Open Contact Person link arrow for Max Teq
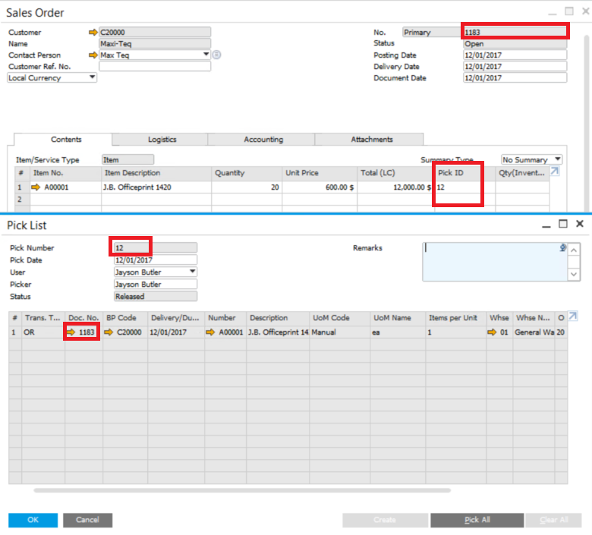Screen dimensions: 592x535 [93, 55]
